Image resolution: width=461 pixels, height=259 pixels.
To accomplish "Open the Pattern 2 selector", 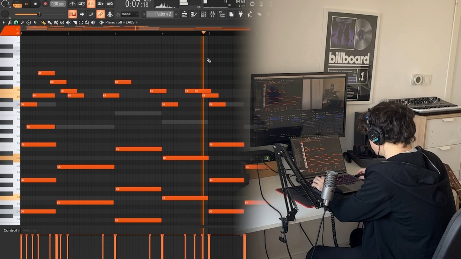I will point(160,14).
